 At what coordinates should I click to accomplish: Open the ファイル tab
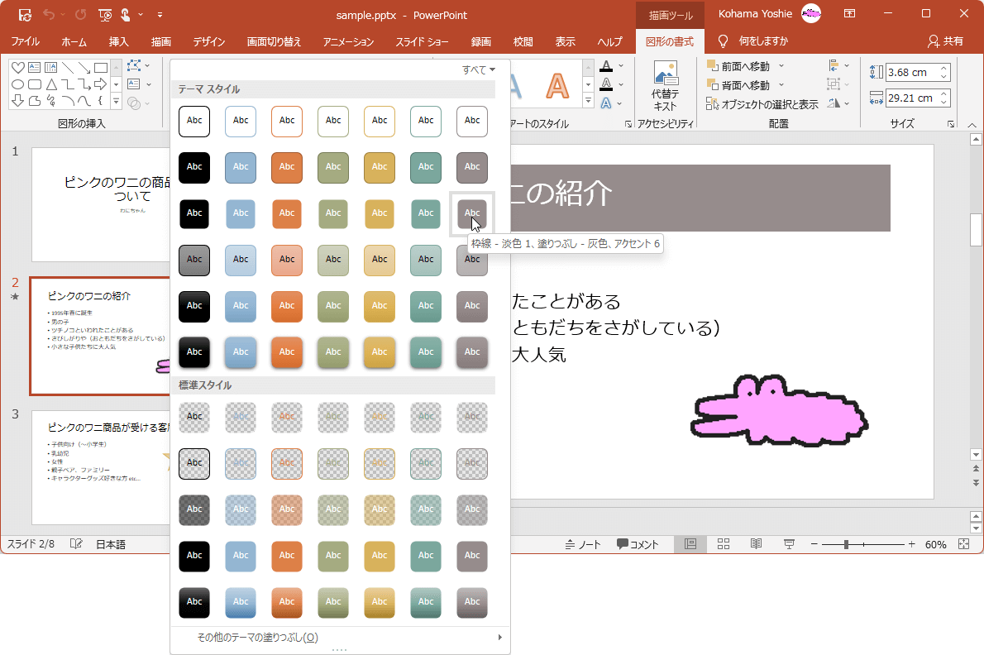(25, 41)
